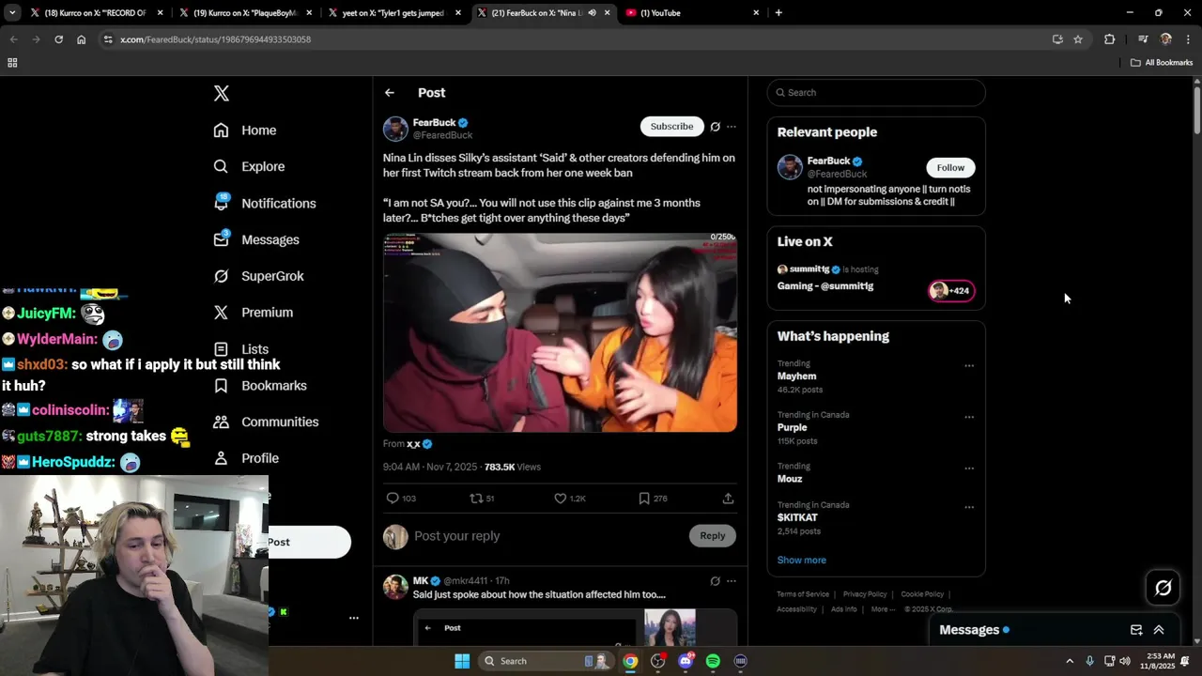Open Chrome from the taskbar
Image resolution: width=1202 pixels, height=676 pixels.
[630, 661]
